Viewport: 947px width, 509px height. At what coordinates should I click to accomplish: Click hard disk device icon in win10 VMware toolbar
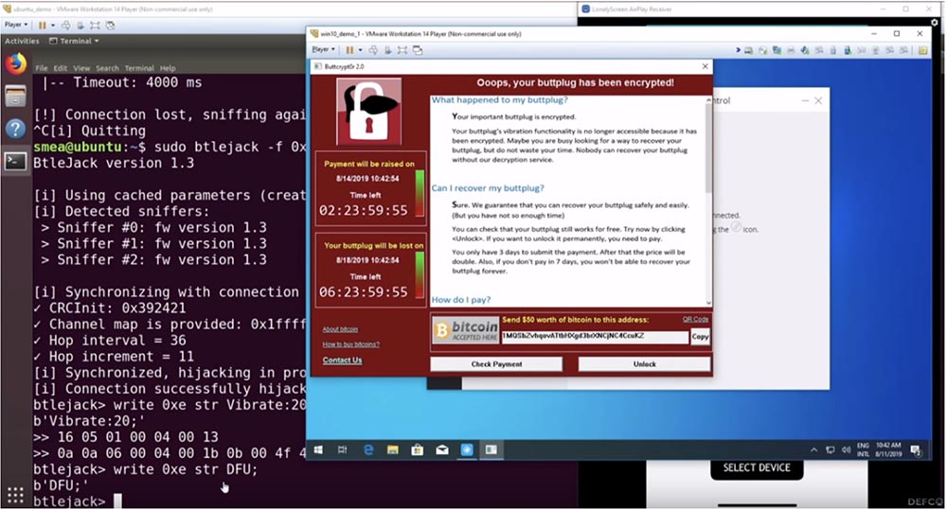[749, 50]
